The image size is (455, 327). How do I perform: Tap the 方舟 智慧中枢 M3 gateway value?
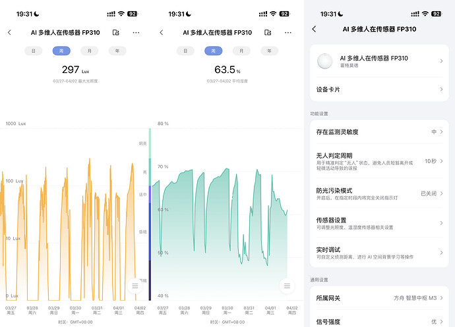click(x=415, y=298)
